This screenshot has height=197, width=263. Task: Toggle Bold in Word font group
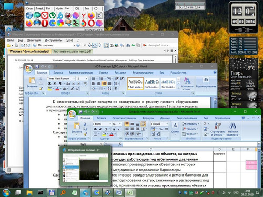coord(49,84)
